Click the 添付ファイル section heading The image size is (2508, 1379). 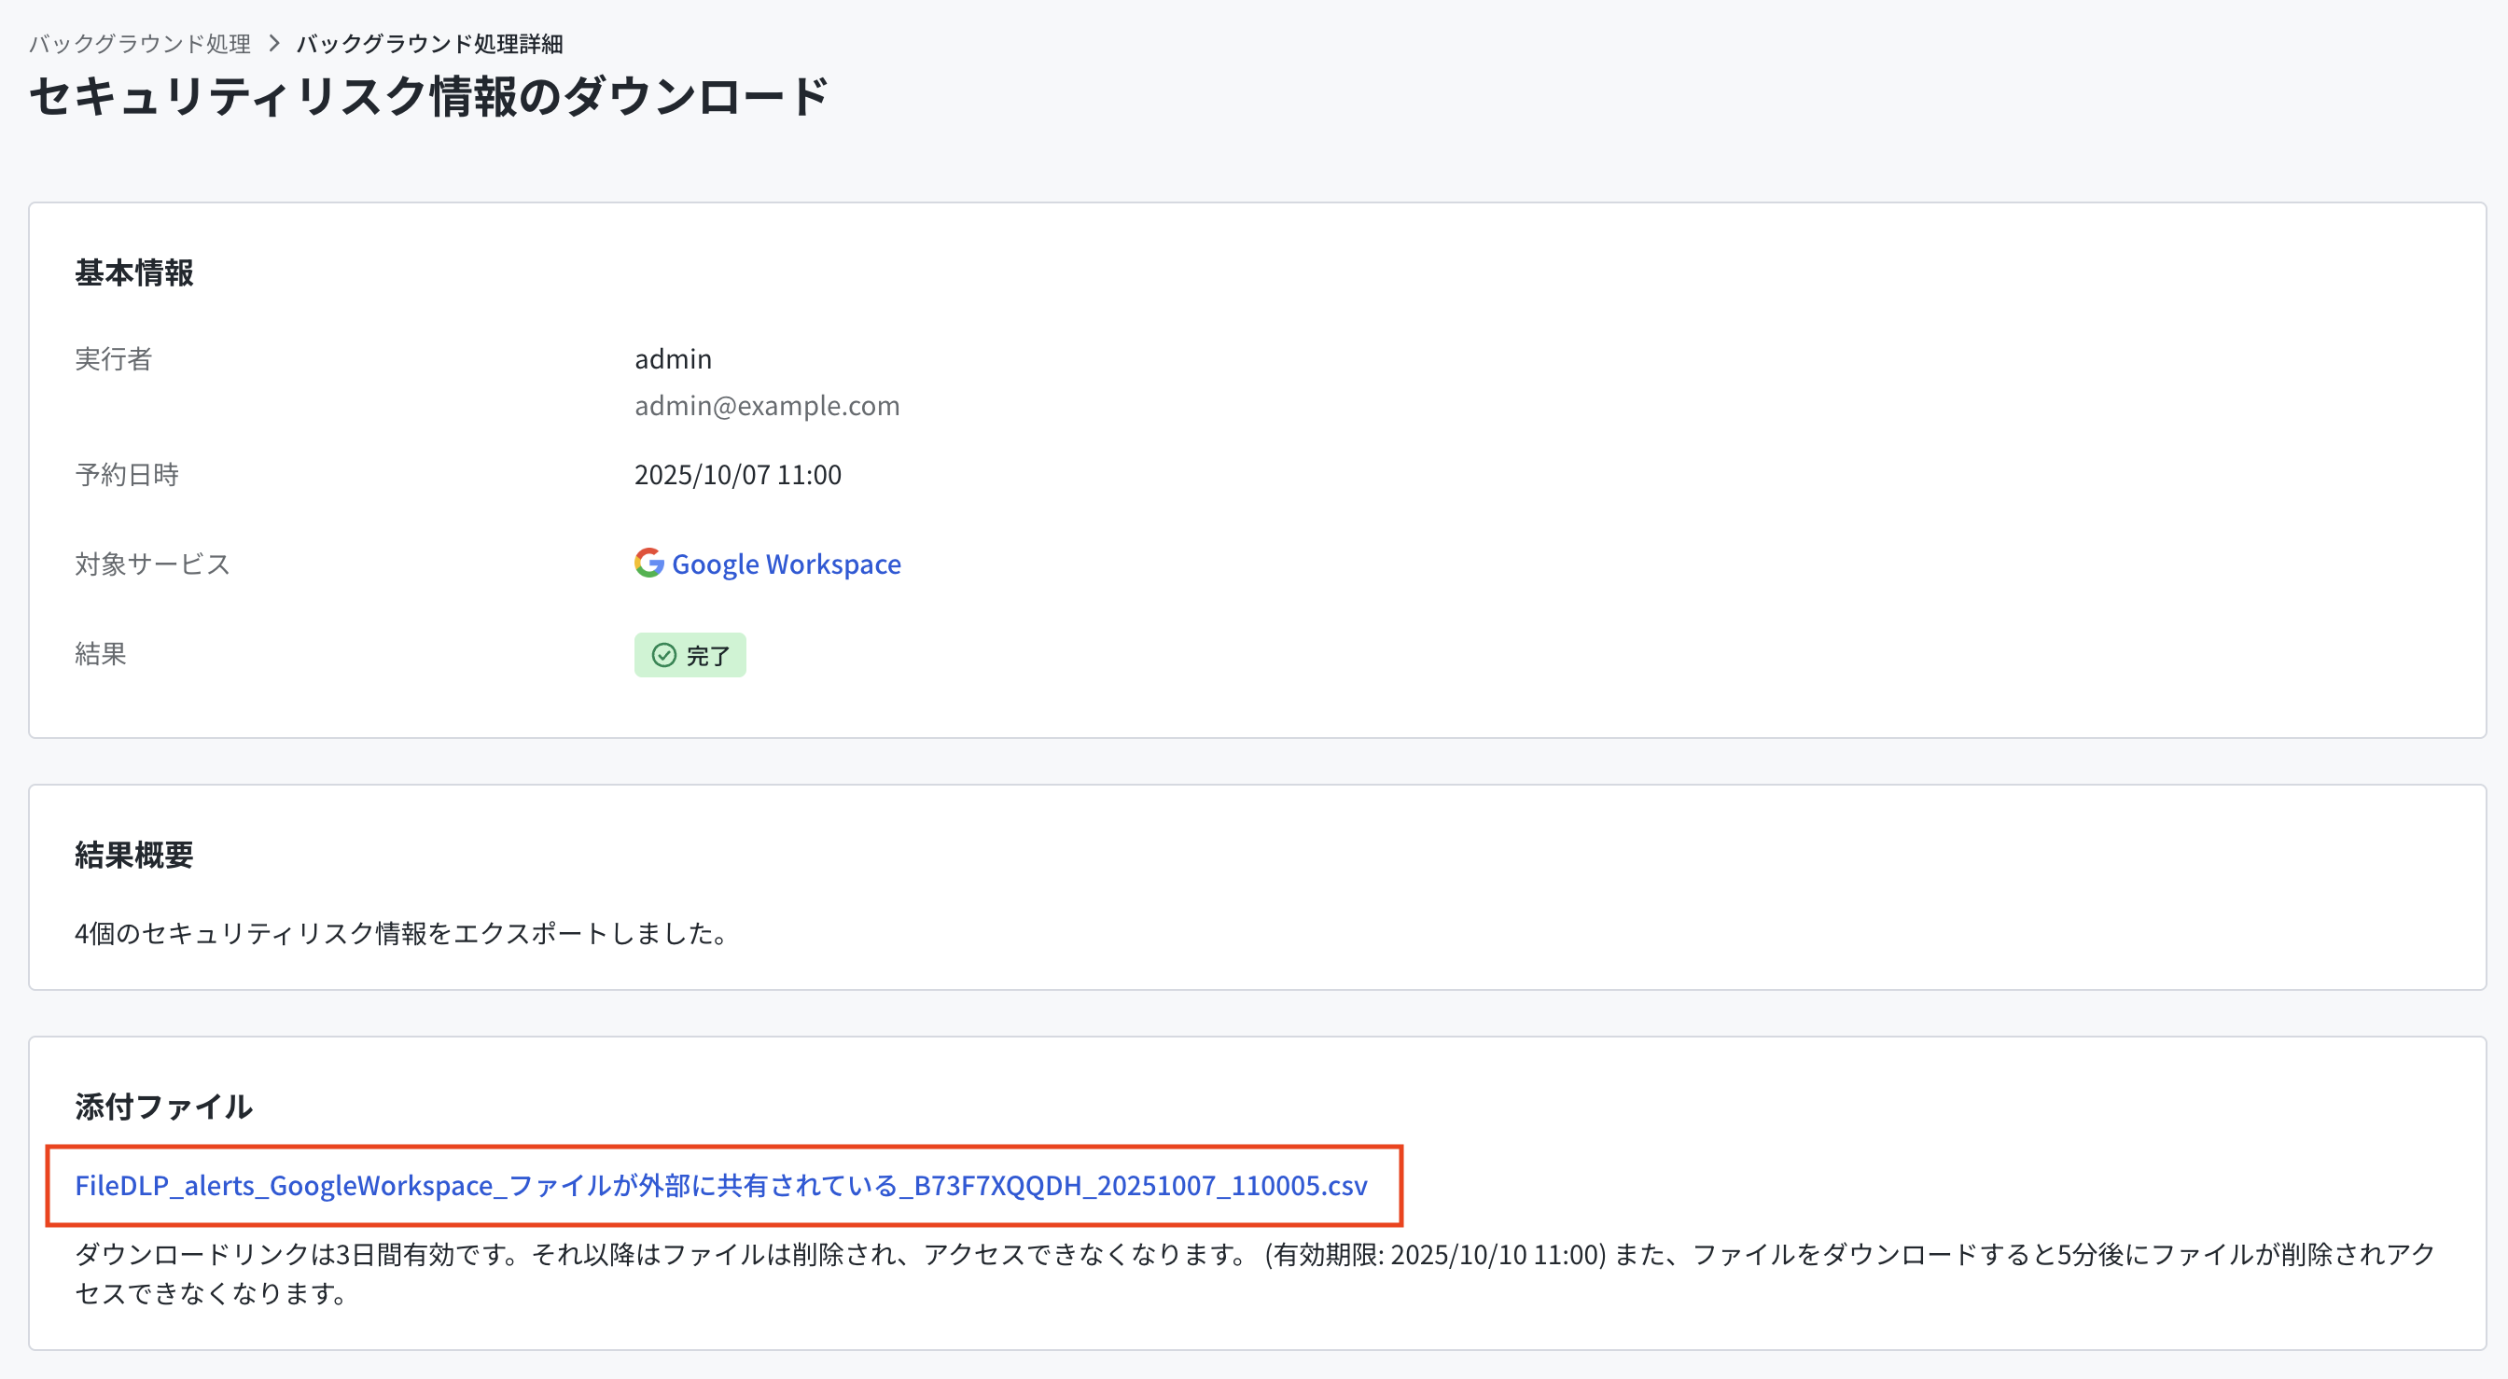(163, 1107)
